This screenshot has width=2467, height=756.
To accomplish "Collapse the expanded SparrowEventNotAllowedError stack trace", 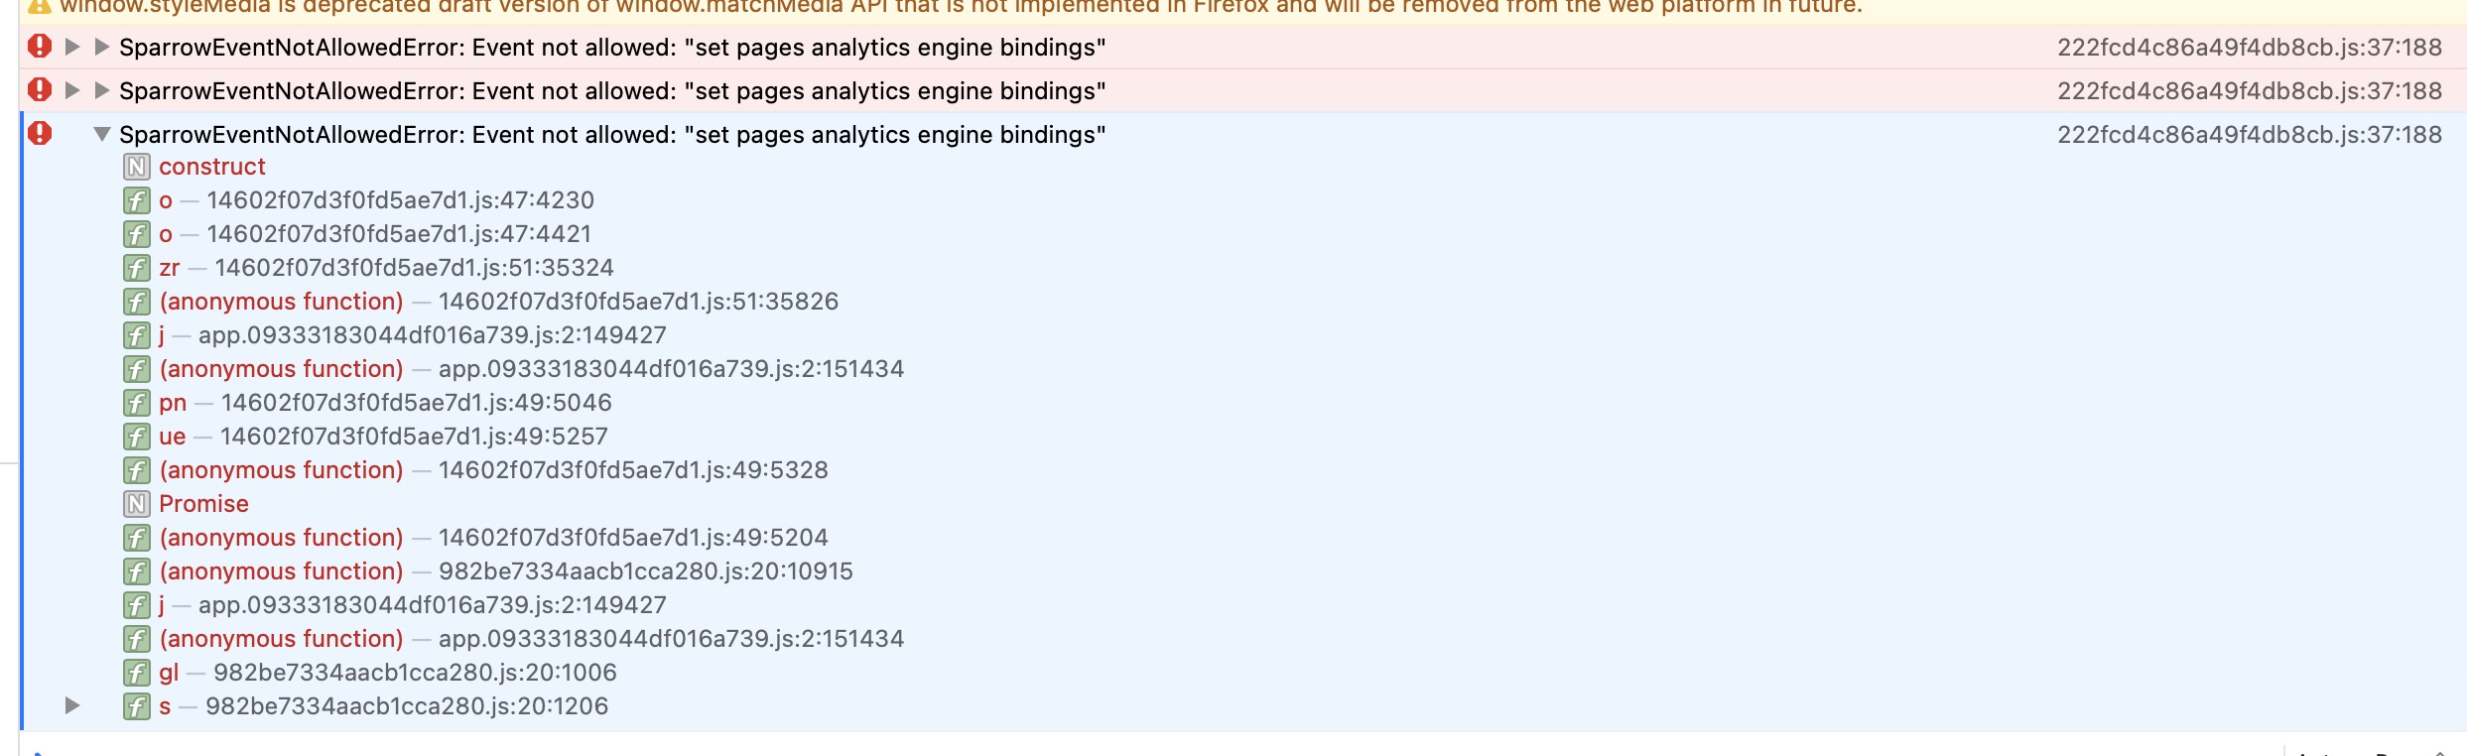I will point(101,134).
